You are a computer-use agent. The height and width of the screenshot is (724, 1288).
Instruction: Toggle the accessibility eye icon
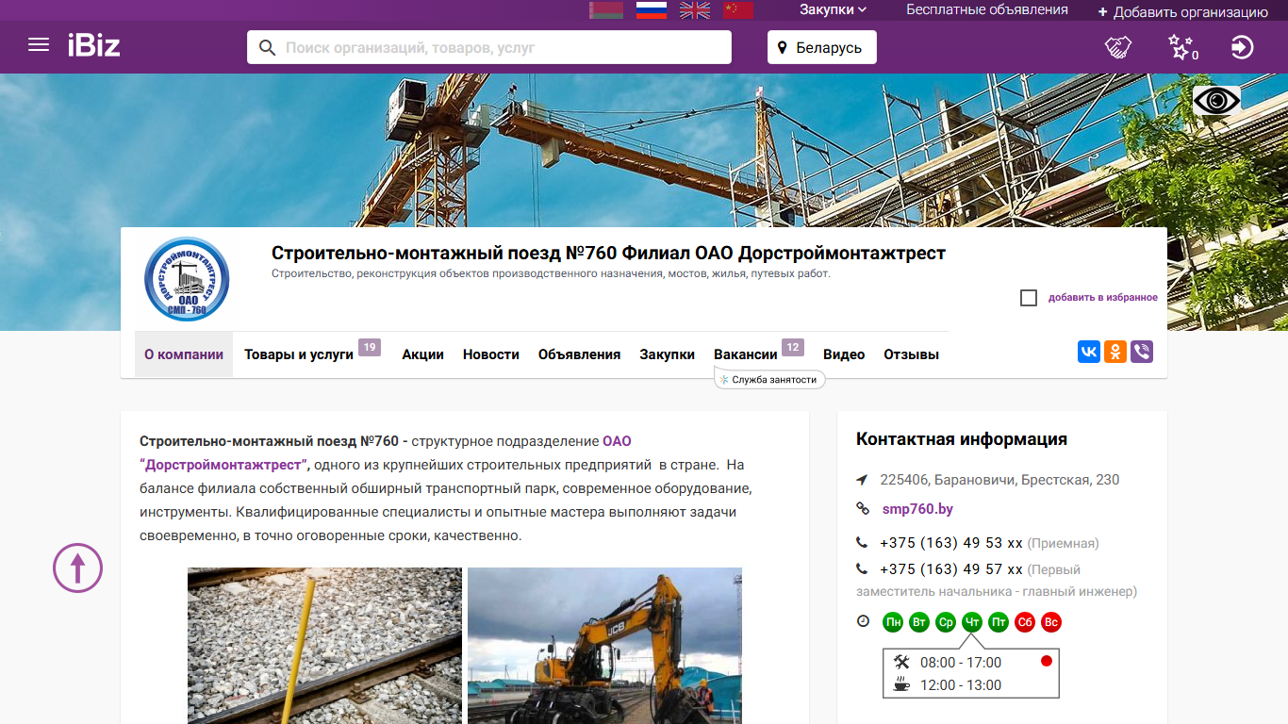(1216, 101)
